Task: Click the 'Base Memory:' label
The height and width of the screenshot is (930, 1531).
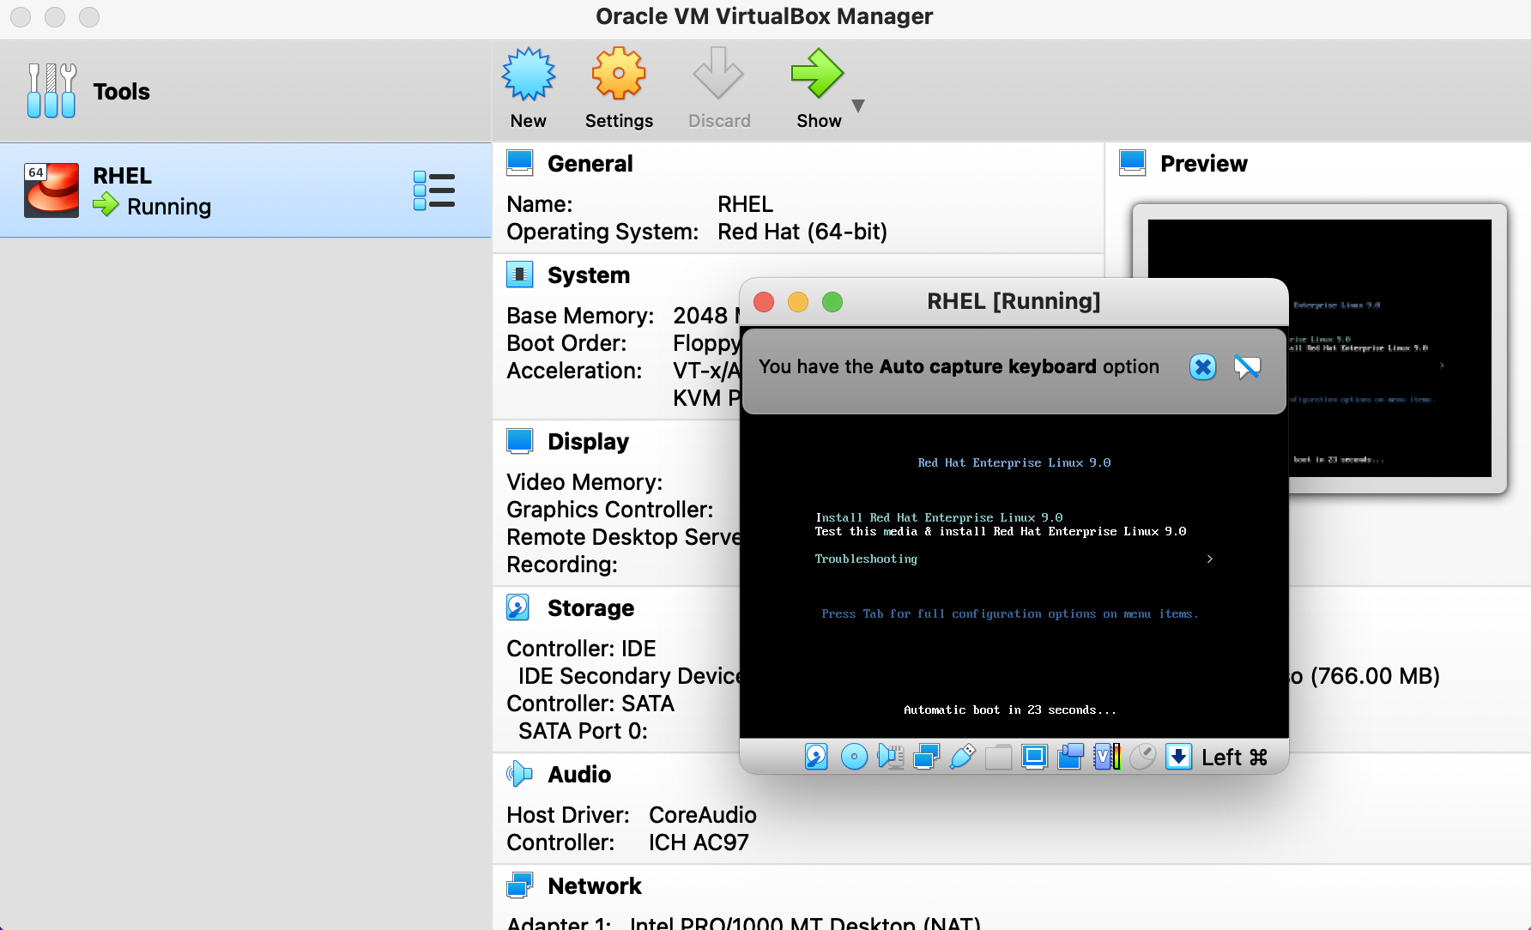Action: (580, 316)
